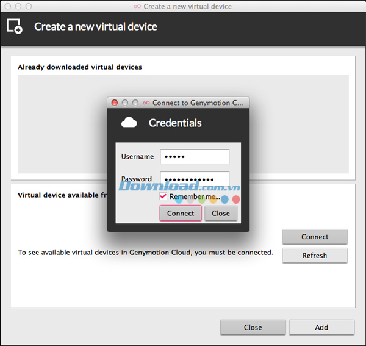Click into the Password field

point(195,179)
